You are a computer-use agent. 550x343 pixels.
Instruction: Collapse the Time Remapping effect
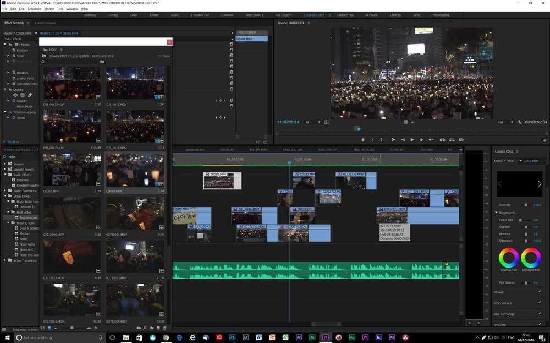(x=5, y=112)
